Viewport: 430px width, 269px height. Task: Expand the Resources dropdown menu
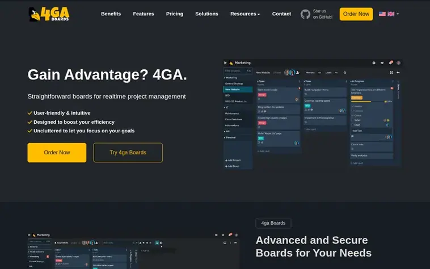245,14
